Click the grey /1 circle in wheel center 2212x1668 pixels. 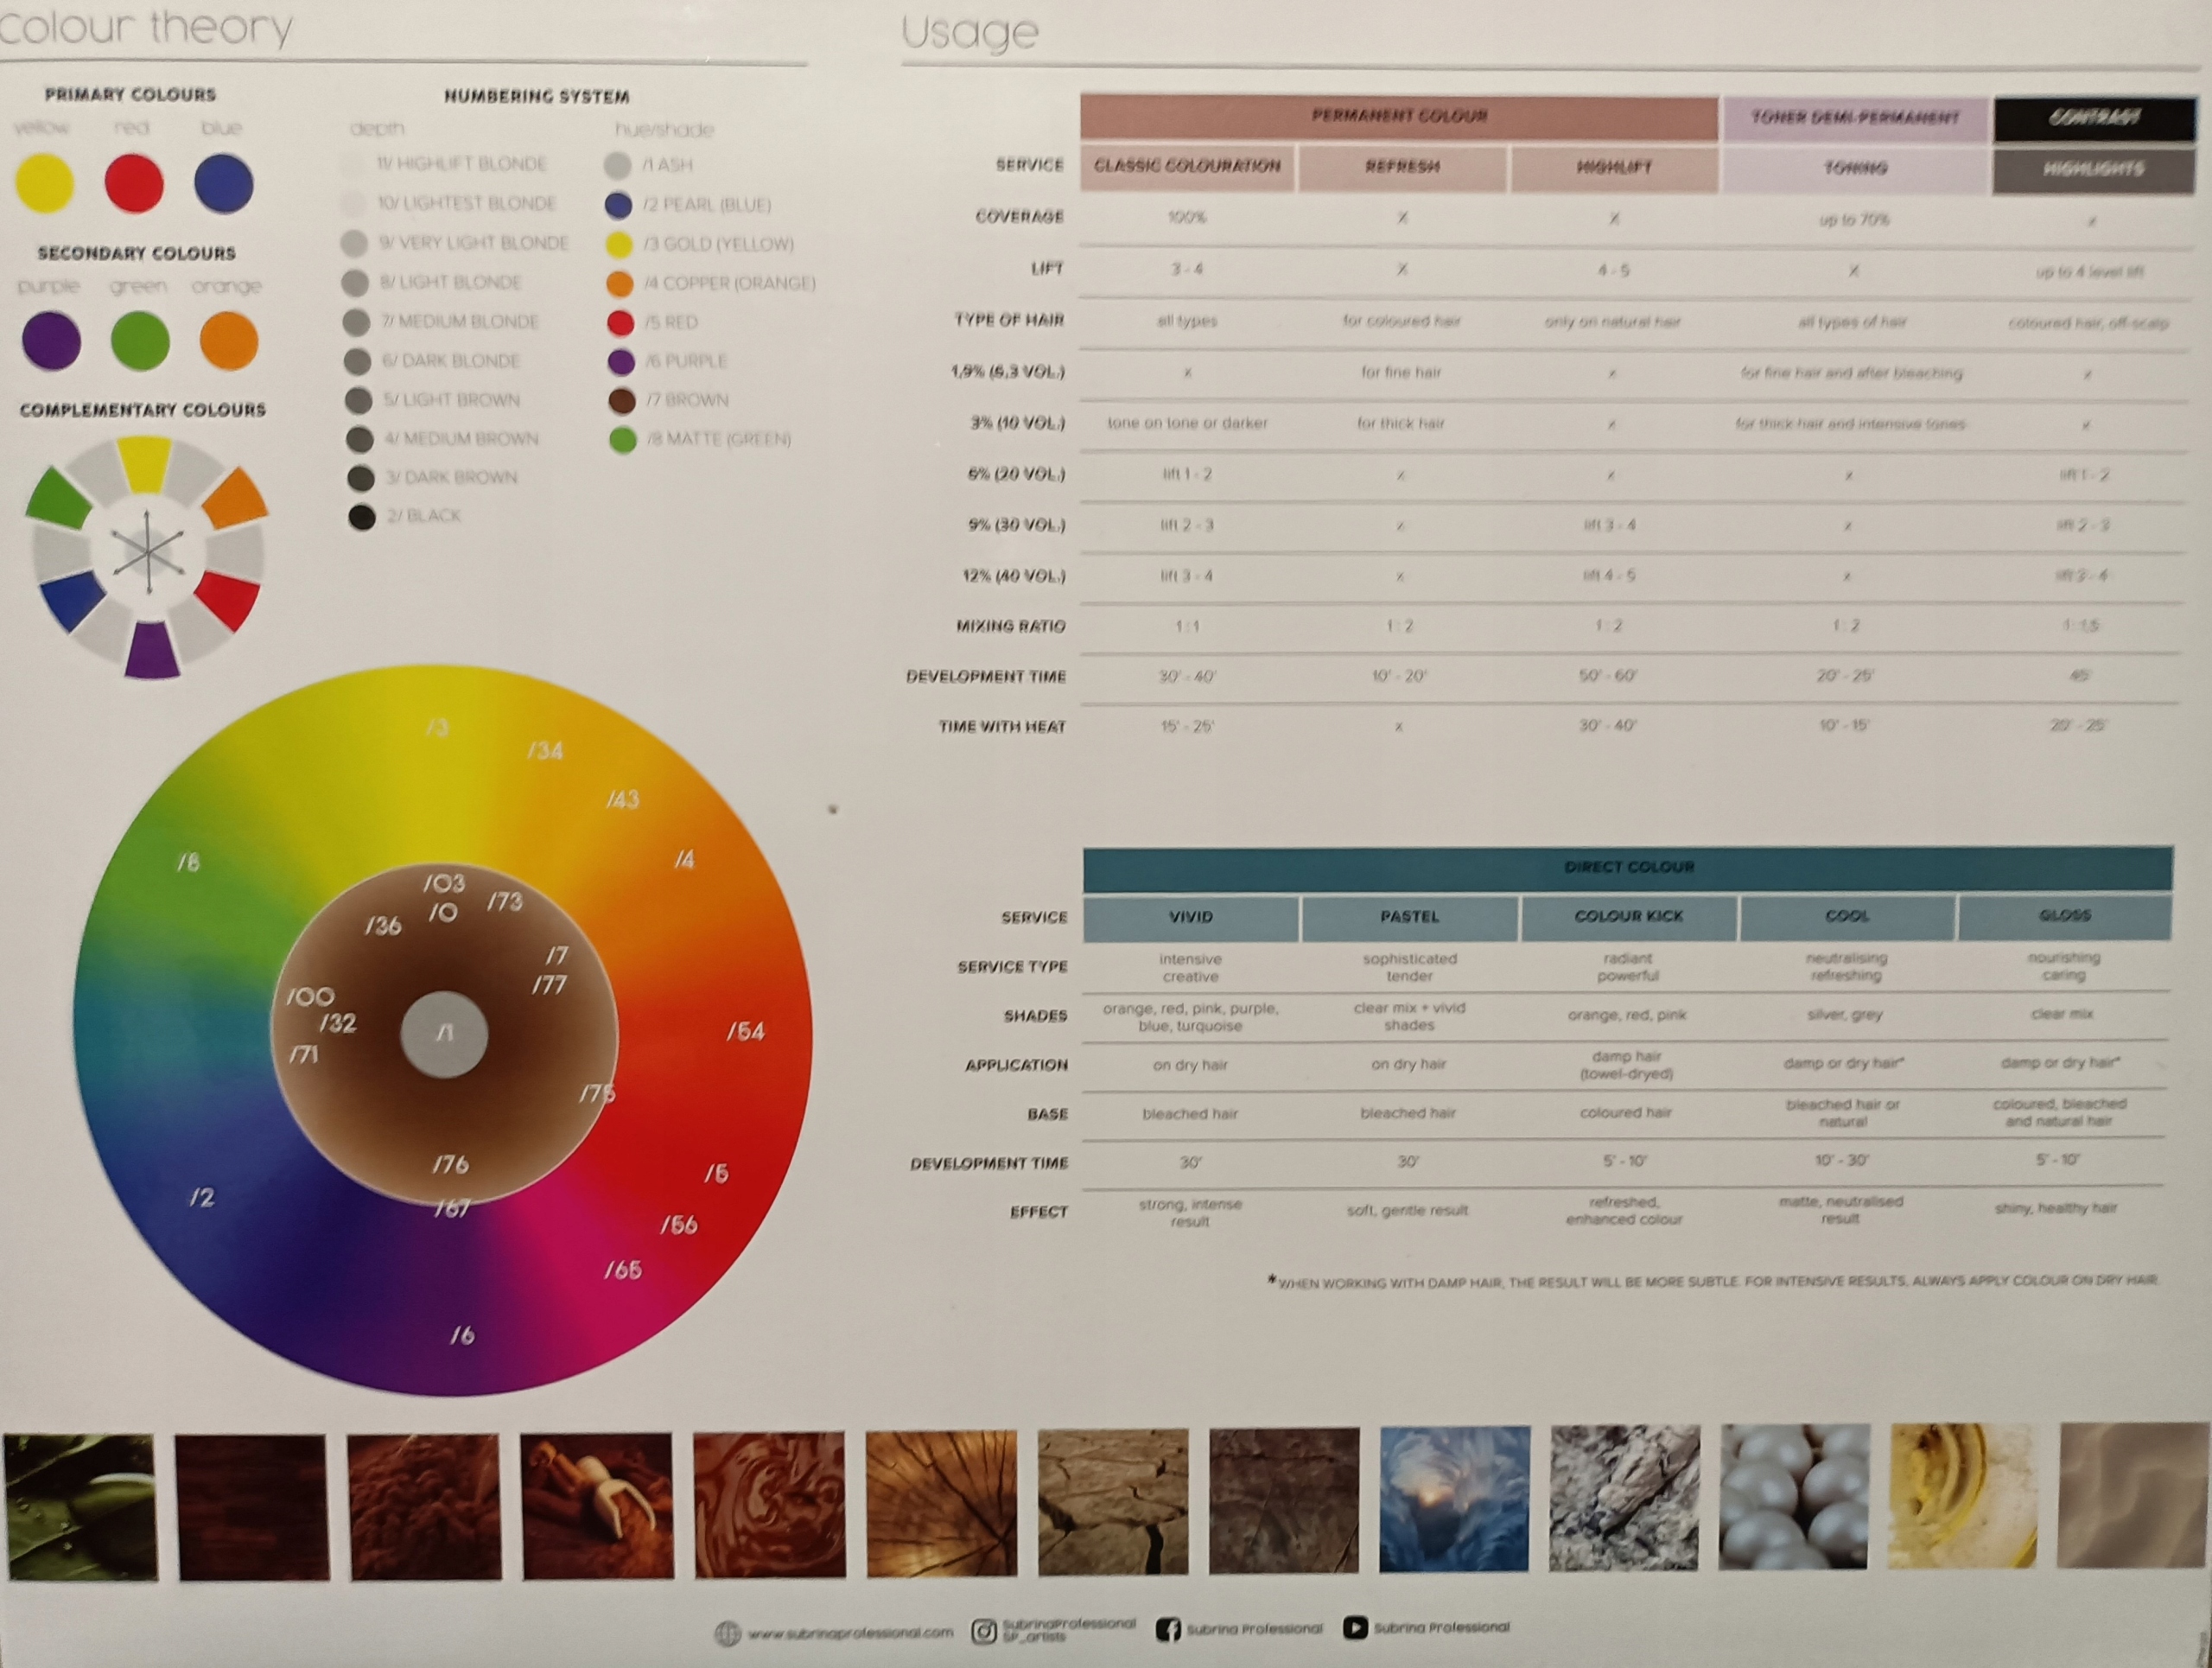click(444, 1035)
